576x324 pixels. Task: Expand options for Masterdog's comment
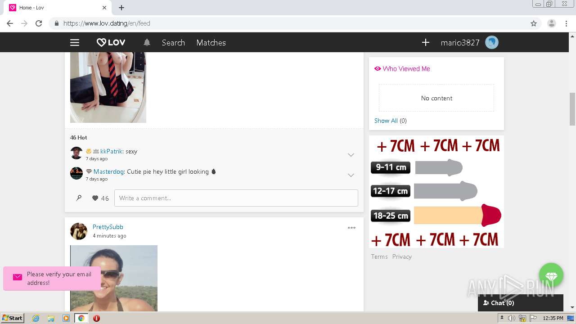351,175
